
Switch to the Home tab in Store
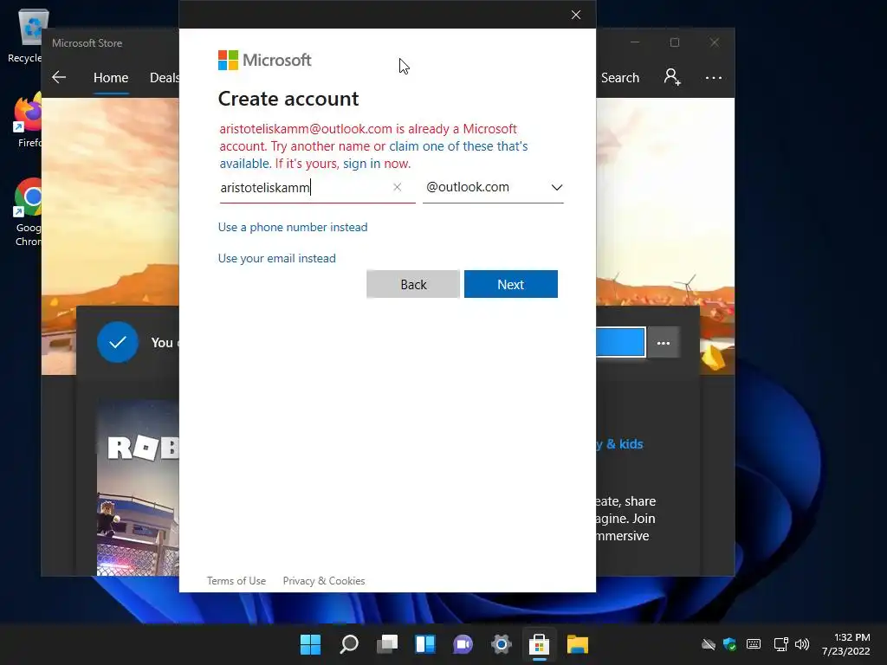pos(111,77)
